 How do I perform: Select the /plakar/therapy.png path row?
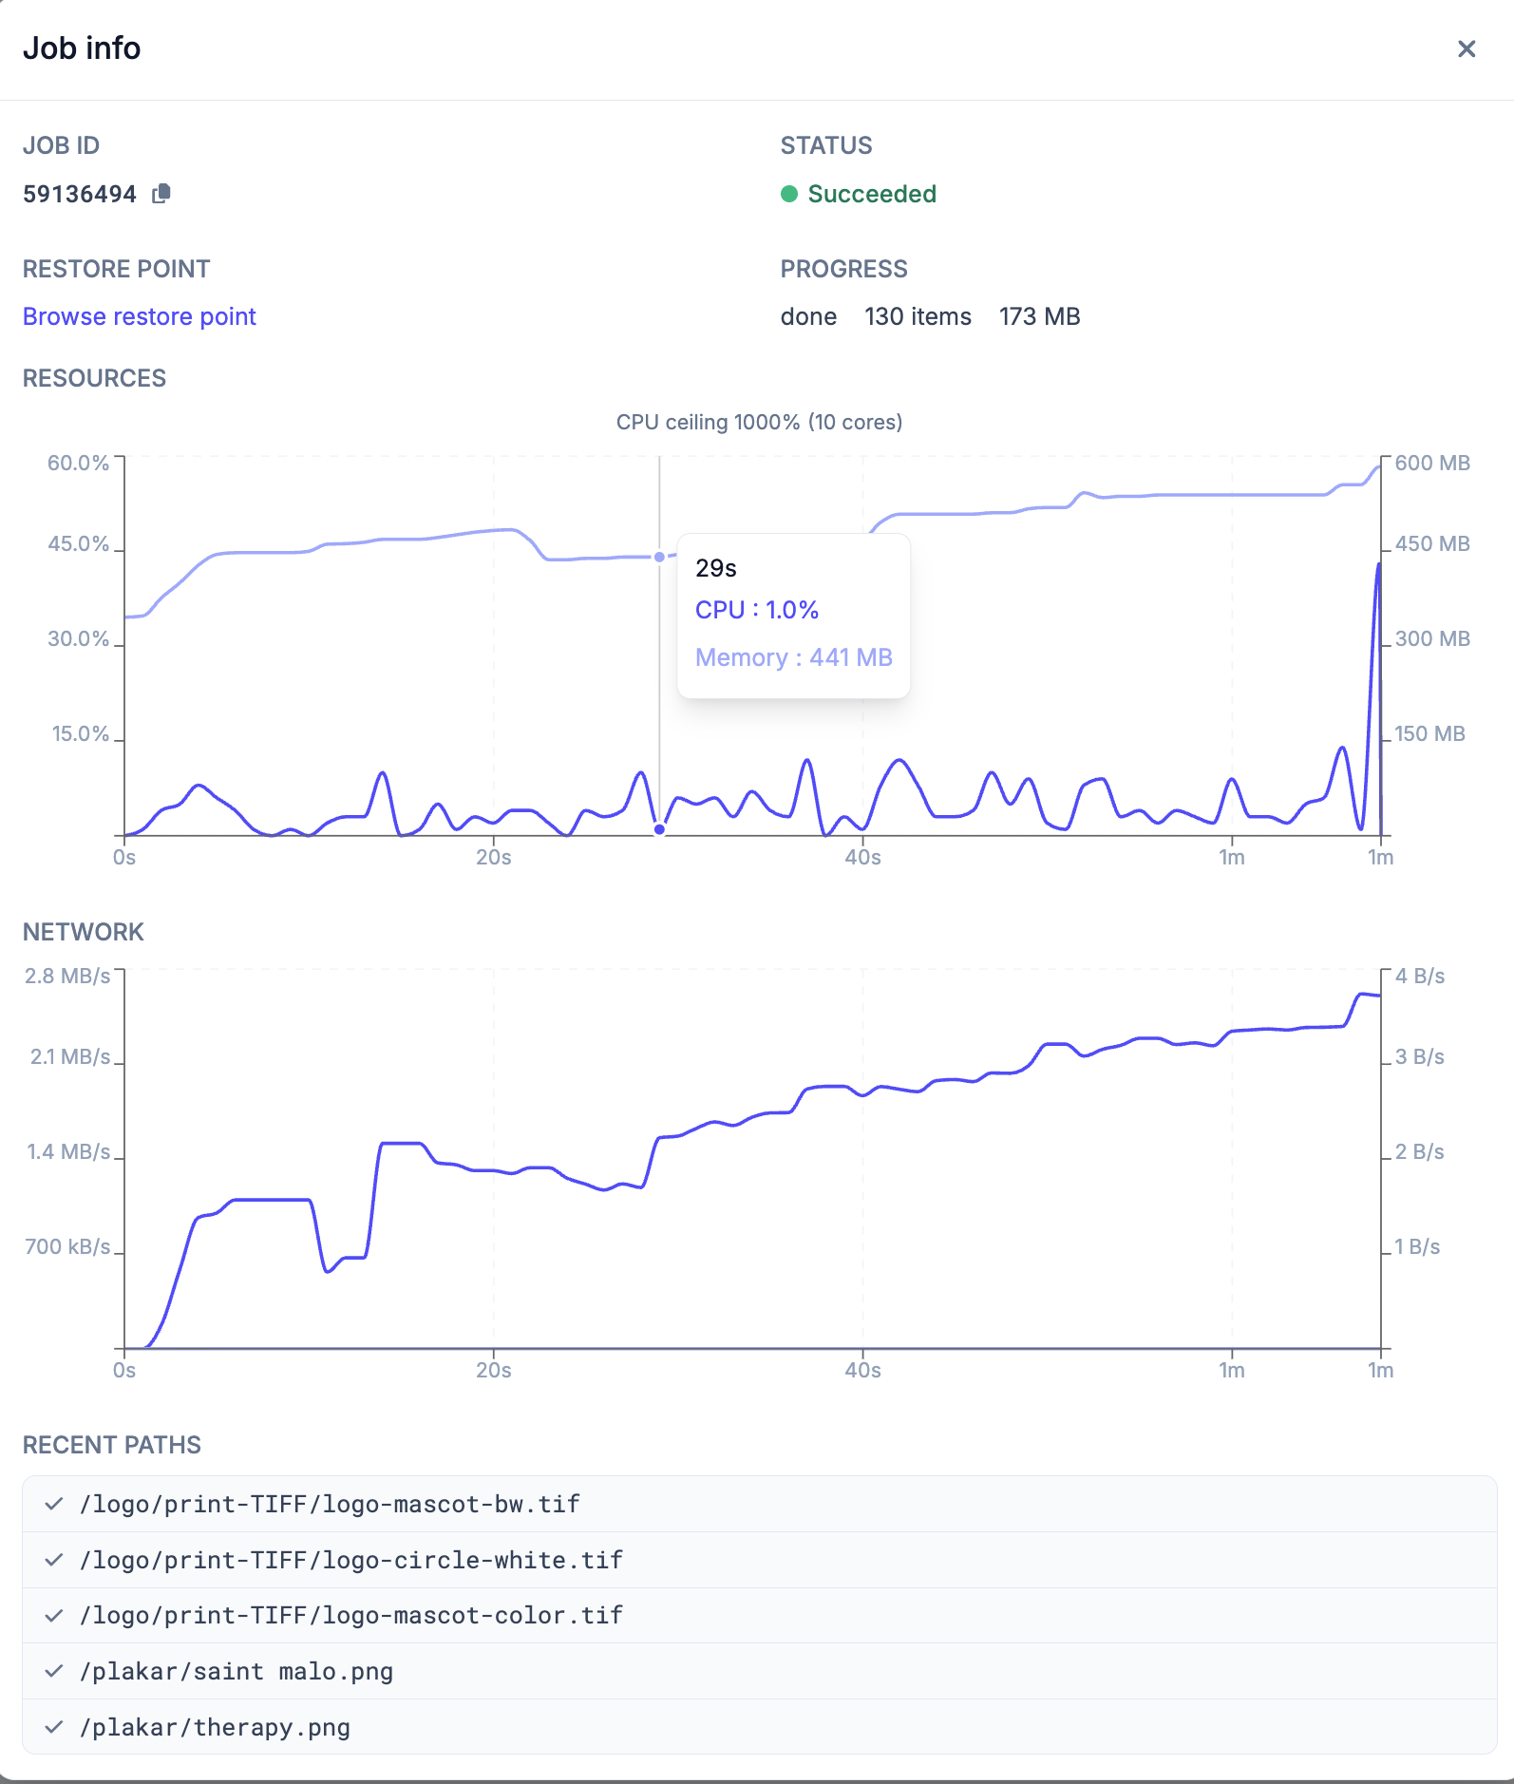(760, 1727)
